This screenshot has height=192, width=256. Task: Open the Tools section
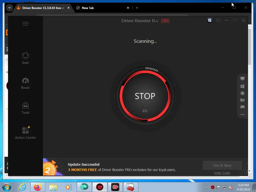[x=25, y=108]
